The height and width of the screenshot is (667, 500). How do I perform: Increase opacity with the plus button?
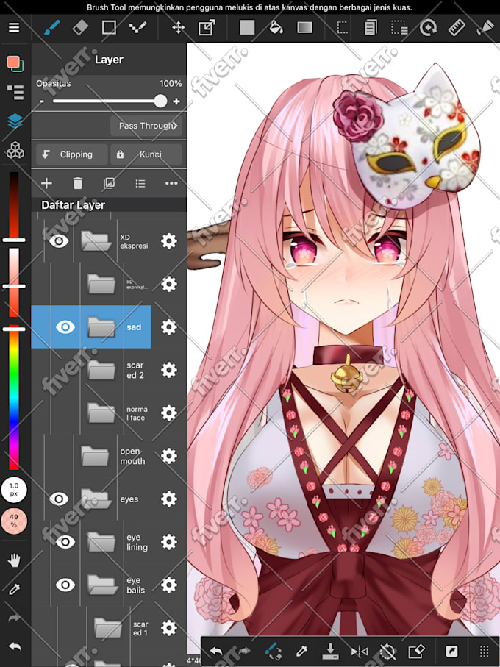coord(176,101)
